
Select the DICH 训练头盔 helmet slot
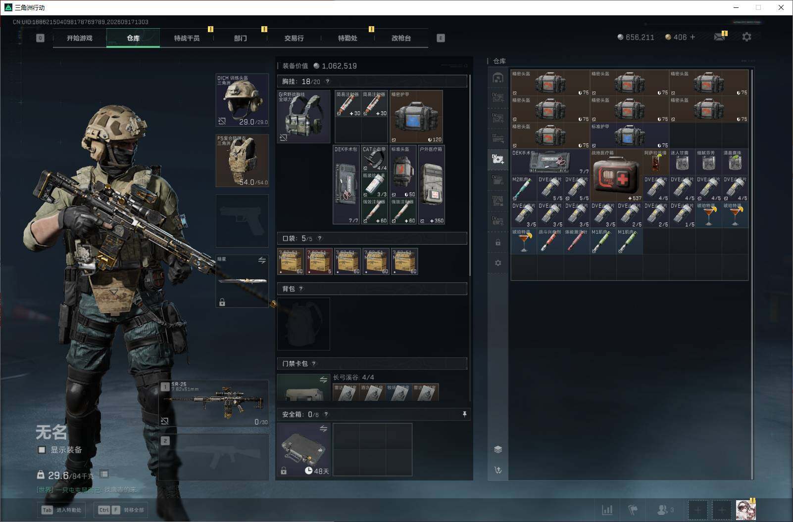click(x=243, y=100)
